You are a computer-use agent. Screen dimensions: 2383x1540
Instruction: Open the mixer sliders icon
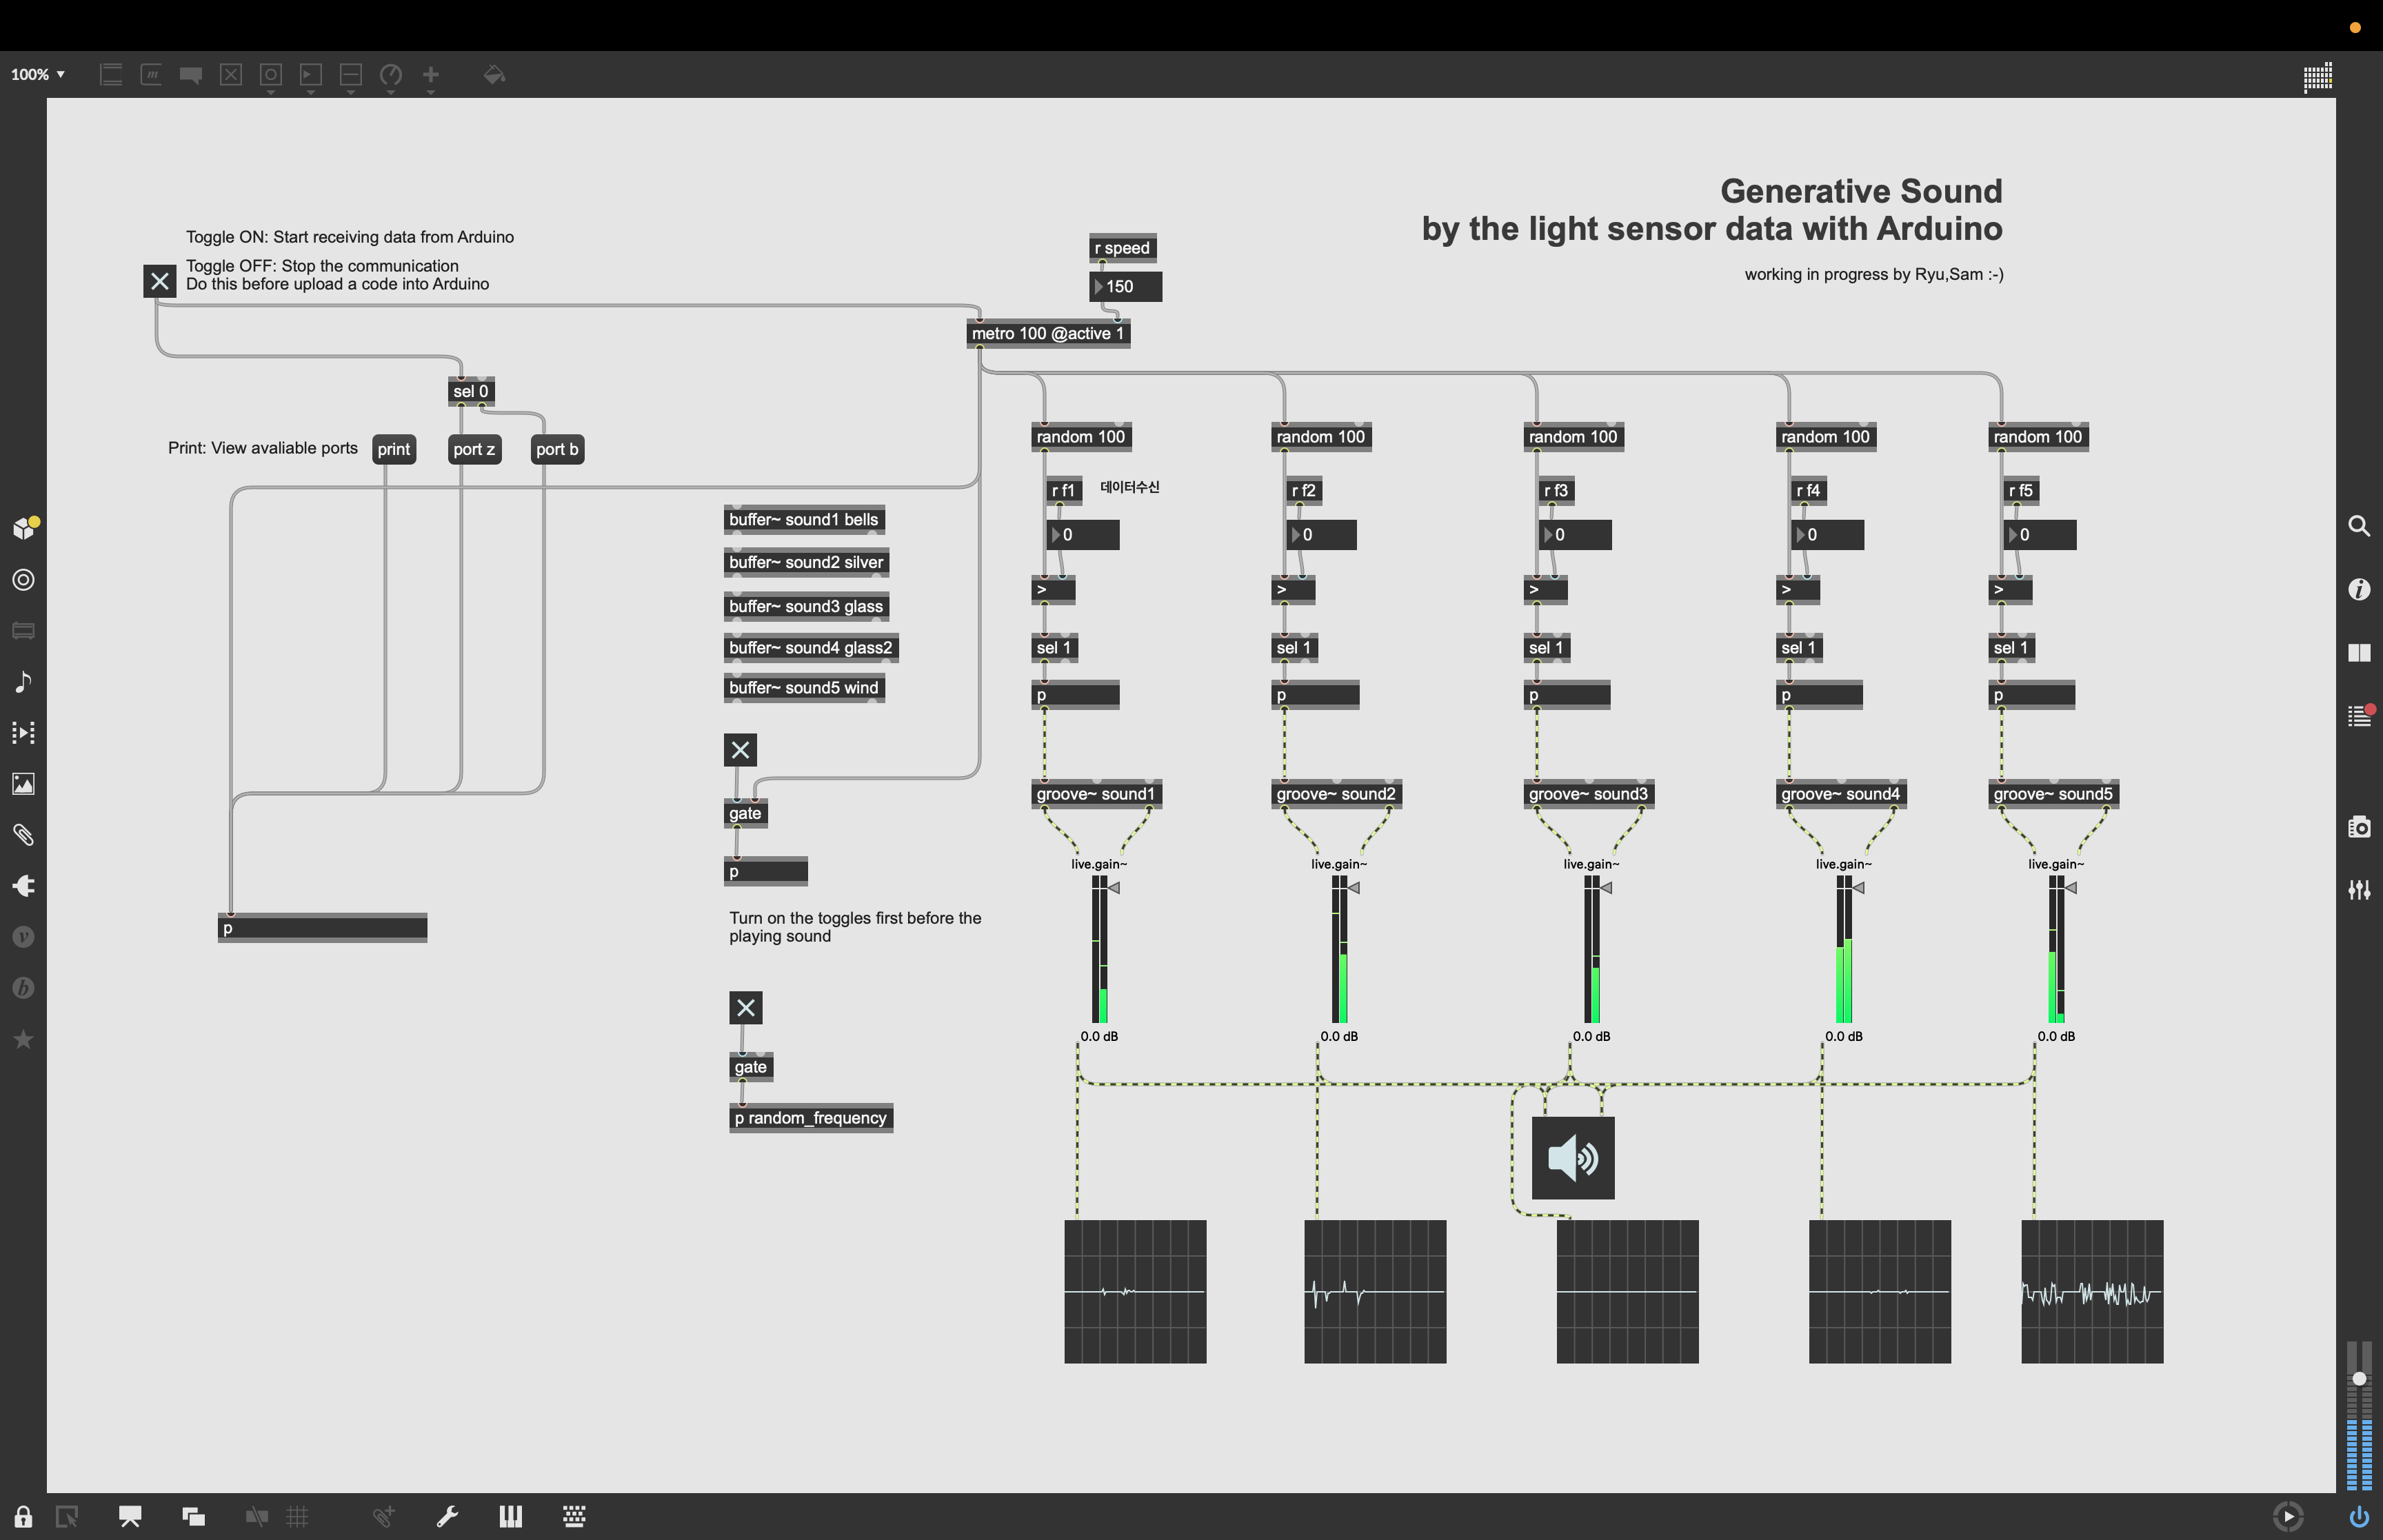tap(2359, 889)
